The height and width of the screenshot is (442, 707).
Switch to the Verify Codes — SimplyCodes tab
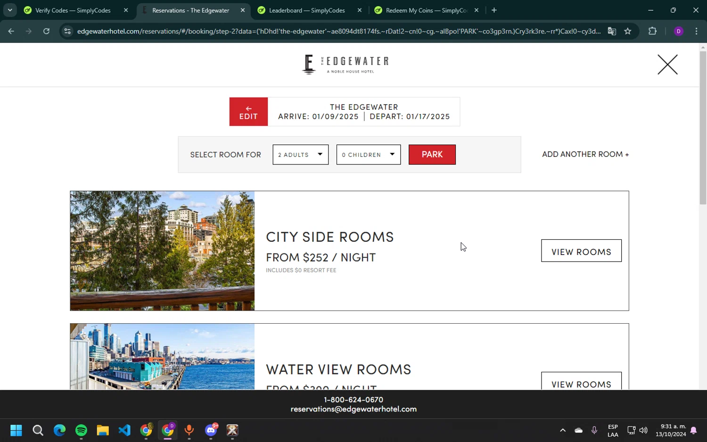73,10
